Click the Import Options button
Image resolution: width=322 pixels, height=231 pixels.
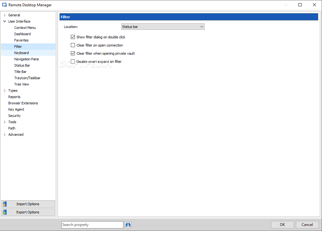click(28, 204)
